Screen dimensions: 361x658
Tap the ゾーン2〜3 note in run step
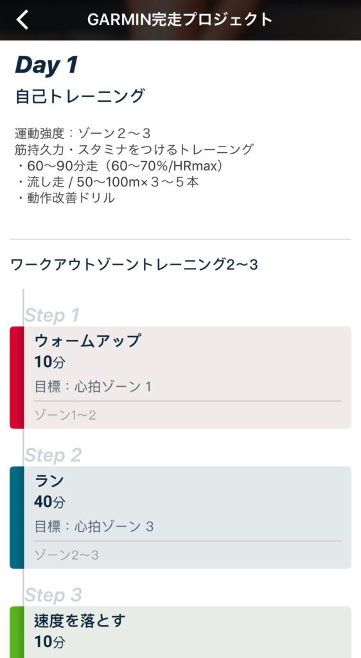coord(66,555)
